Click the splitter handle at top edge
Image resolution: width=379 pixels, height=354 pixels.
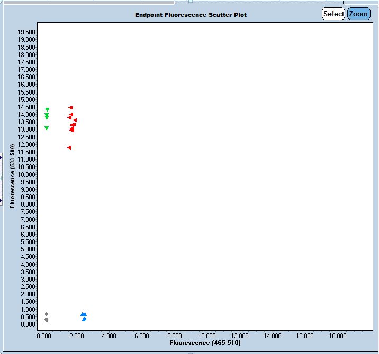click(191, 2)
